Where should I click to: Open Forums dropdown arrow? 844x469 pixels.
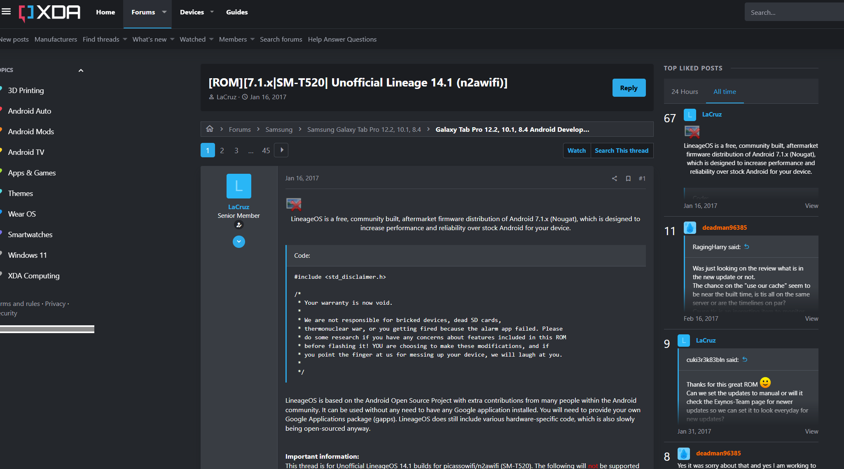pyautogui.click(x=164, y=12)
